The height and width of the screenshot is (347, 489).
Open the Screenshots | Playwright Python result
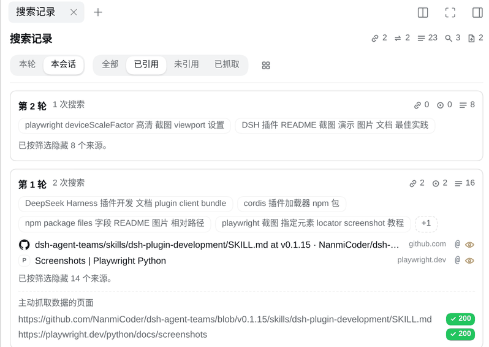[x=100, y=261]
